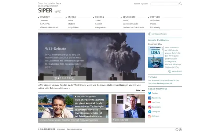The width and height of the screenshot is (220, 137).
Task: Open the Telegram social link
Action: click(154, 111)
